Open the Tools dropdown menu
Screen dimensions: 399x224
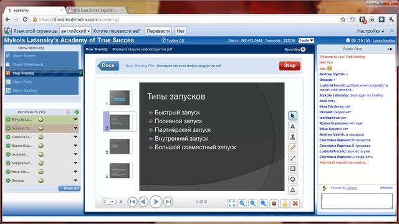306,40
